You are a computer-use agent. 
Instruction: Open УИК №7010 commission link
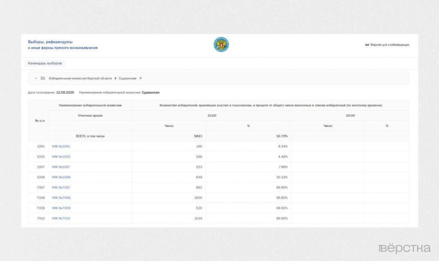point(61,218)
